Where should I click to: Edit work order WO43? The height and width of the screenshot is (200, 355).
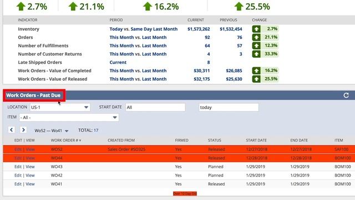18,167
